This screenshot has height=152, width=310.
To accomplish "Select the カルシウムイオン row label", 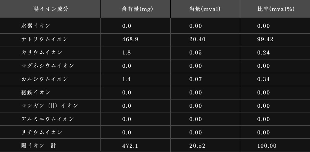I will click(x=44, y=79).
